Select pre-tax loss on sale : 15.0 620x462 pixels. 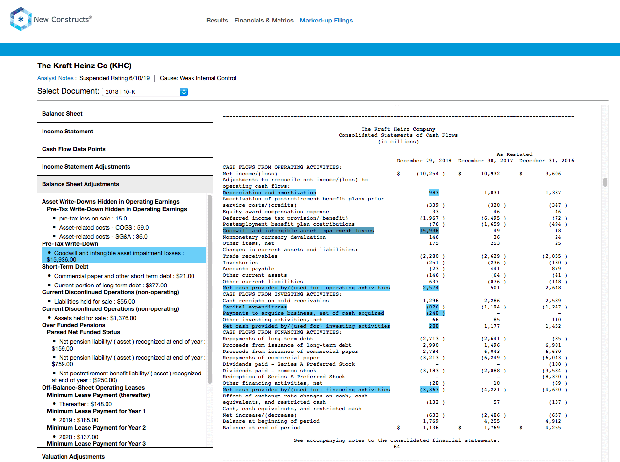point(93,219)
